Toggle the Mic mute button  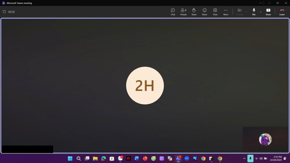click(x=254, y=12)
